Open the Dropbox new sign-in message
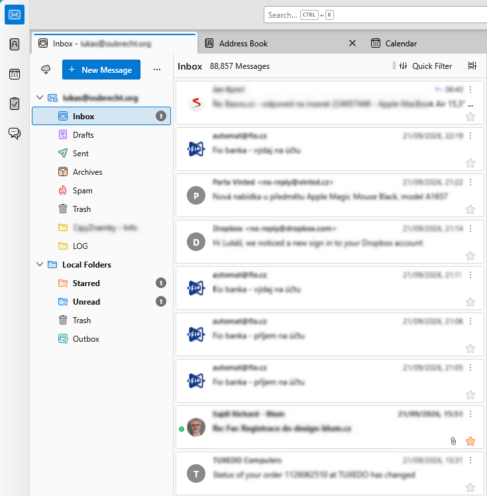The height and width of the screenshot is (496, 487). [330, 242]
